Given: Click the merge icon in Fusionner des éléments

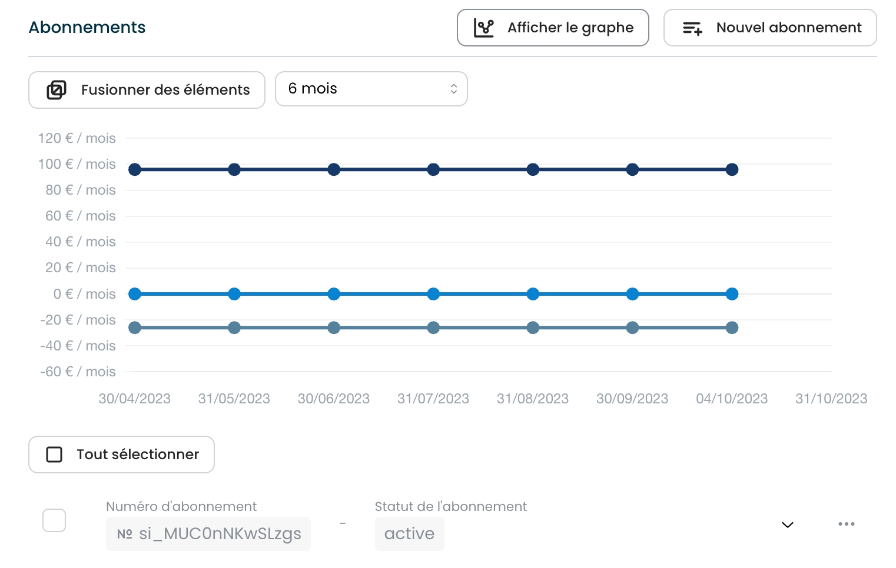Looking at the screenshot, I should 57,90.
